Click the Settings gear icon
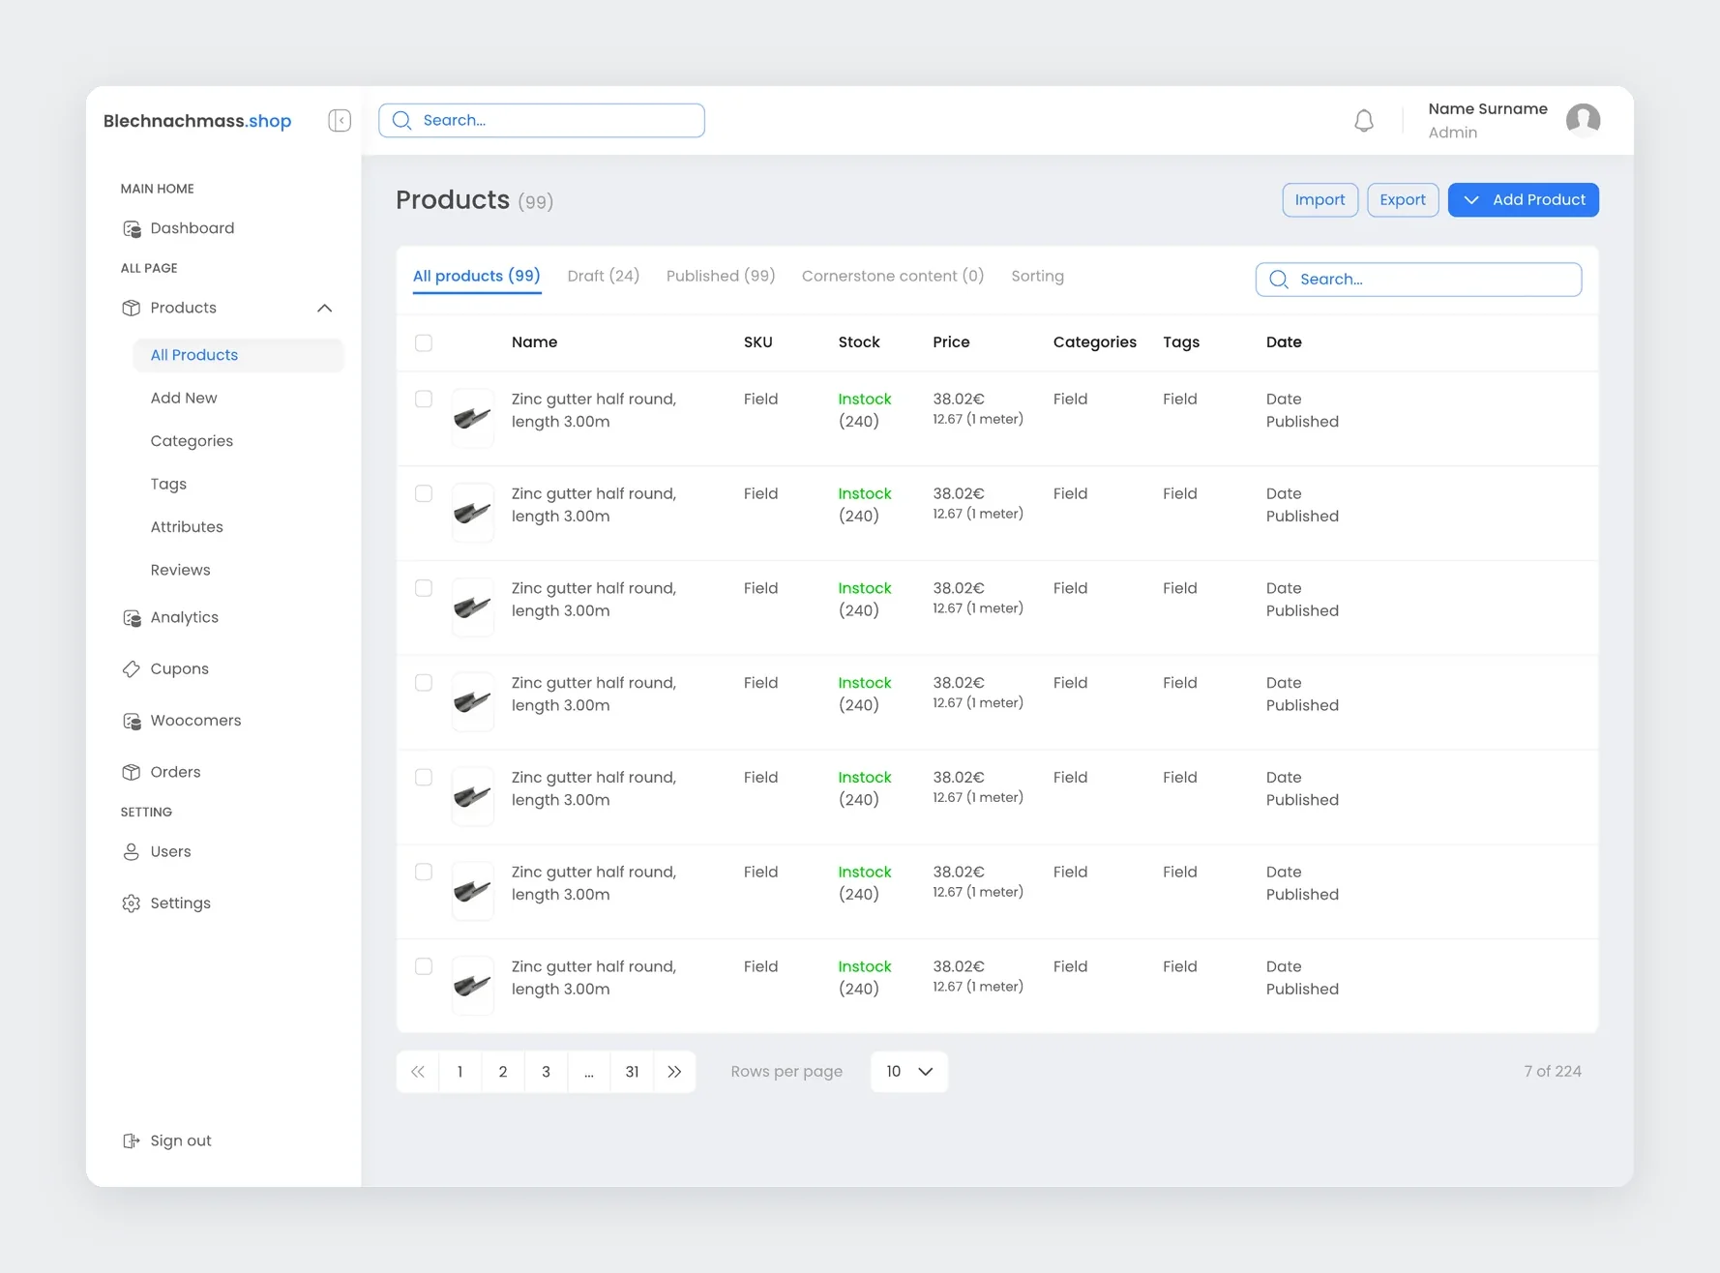1720x1273 pixels. (x=132, y=903)
